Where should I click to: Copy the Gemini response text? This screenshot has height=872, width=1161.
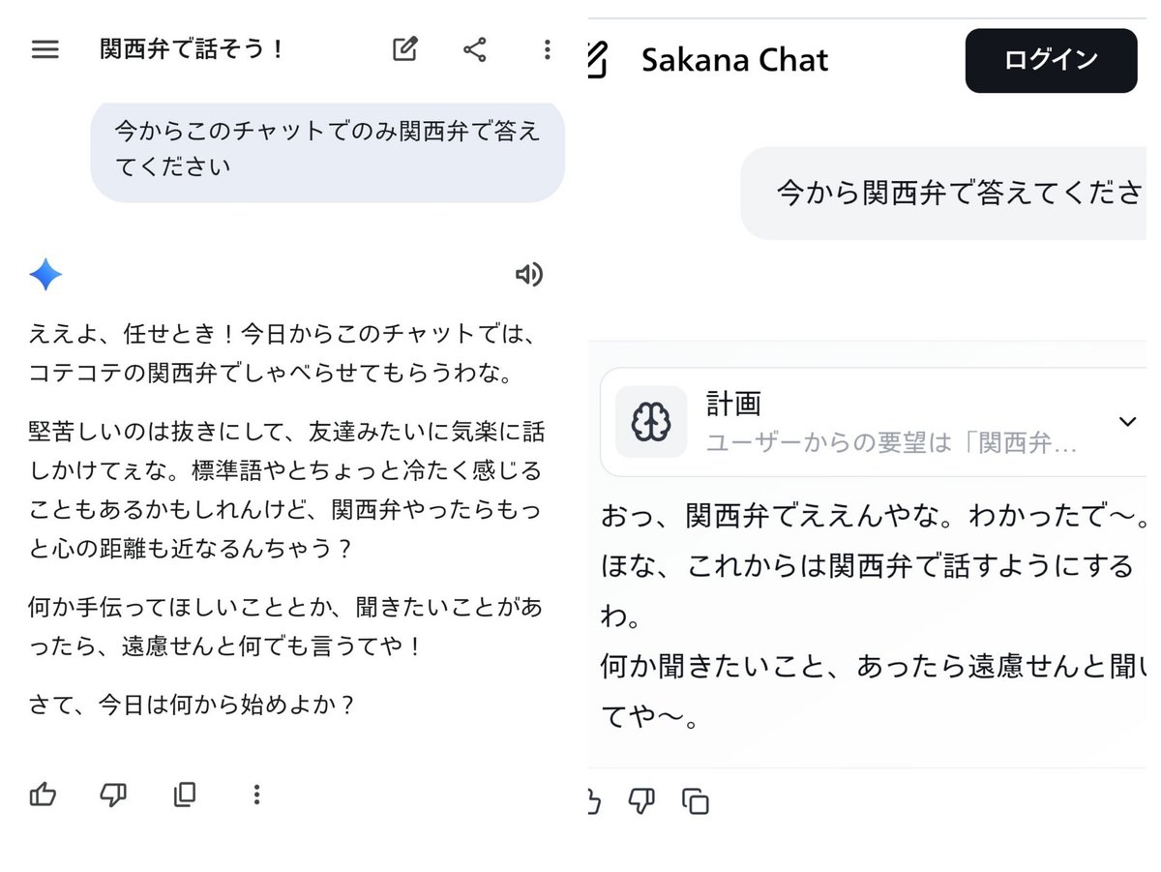[184, 796]
